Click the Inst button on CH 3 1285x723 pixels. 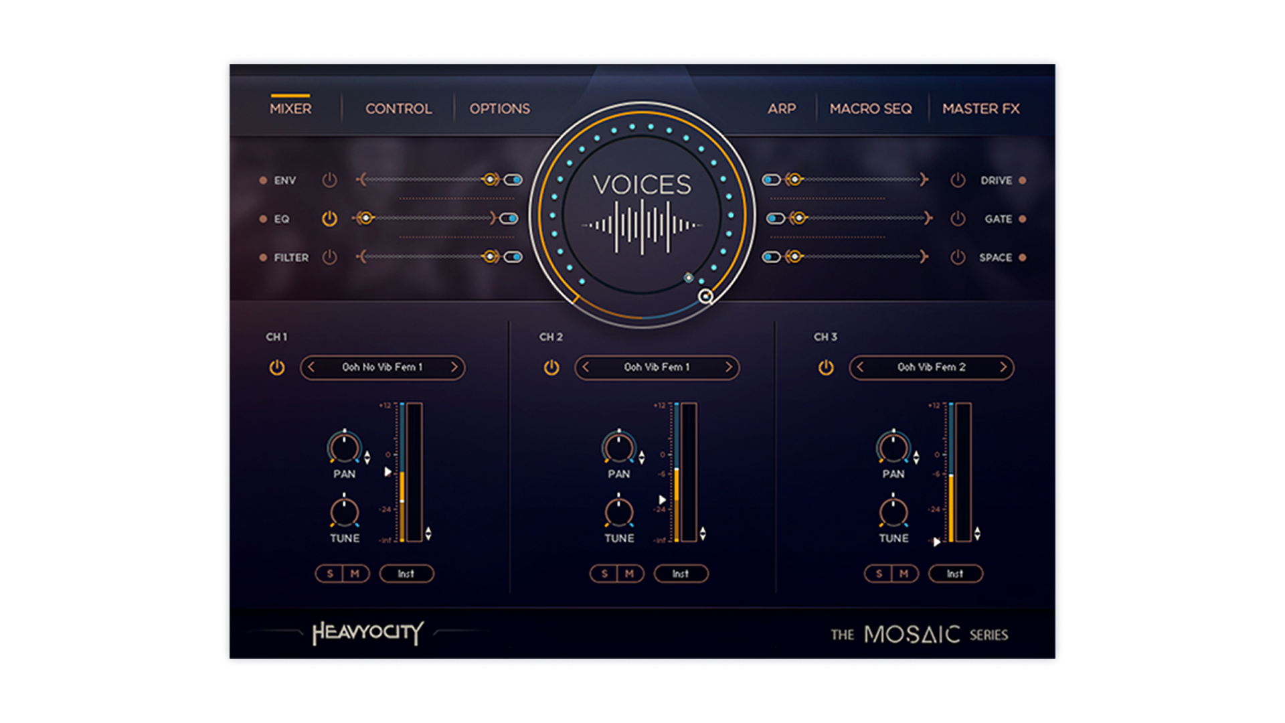(955, 574)
